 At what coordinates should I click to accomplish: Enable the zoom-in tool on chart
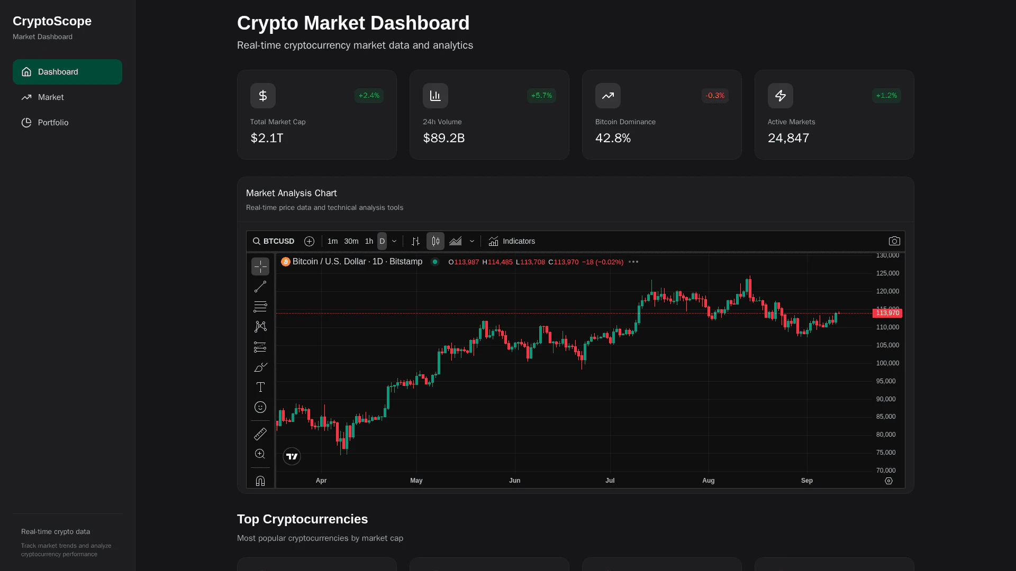click(x=260, y=454)
